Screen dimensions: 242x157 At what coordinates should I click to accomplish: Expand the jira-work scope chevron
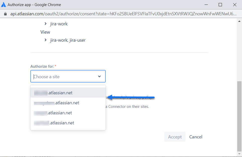click(45, 24)
